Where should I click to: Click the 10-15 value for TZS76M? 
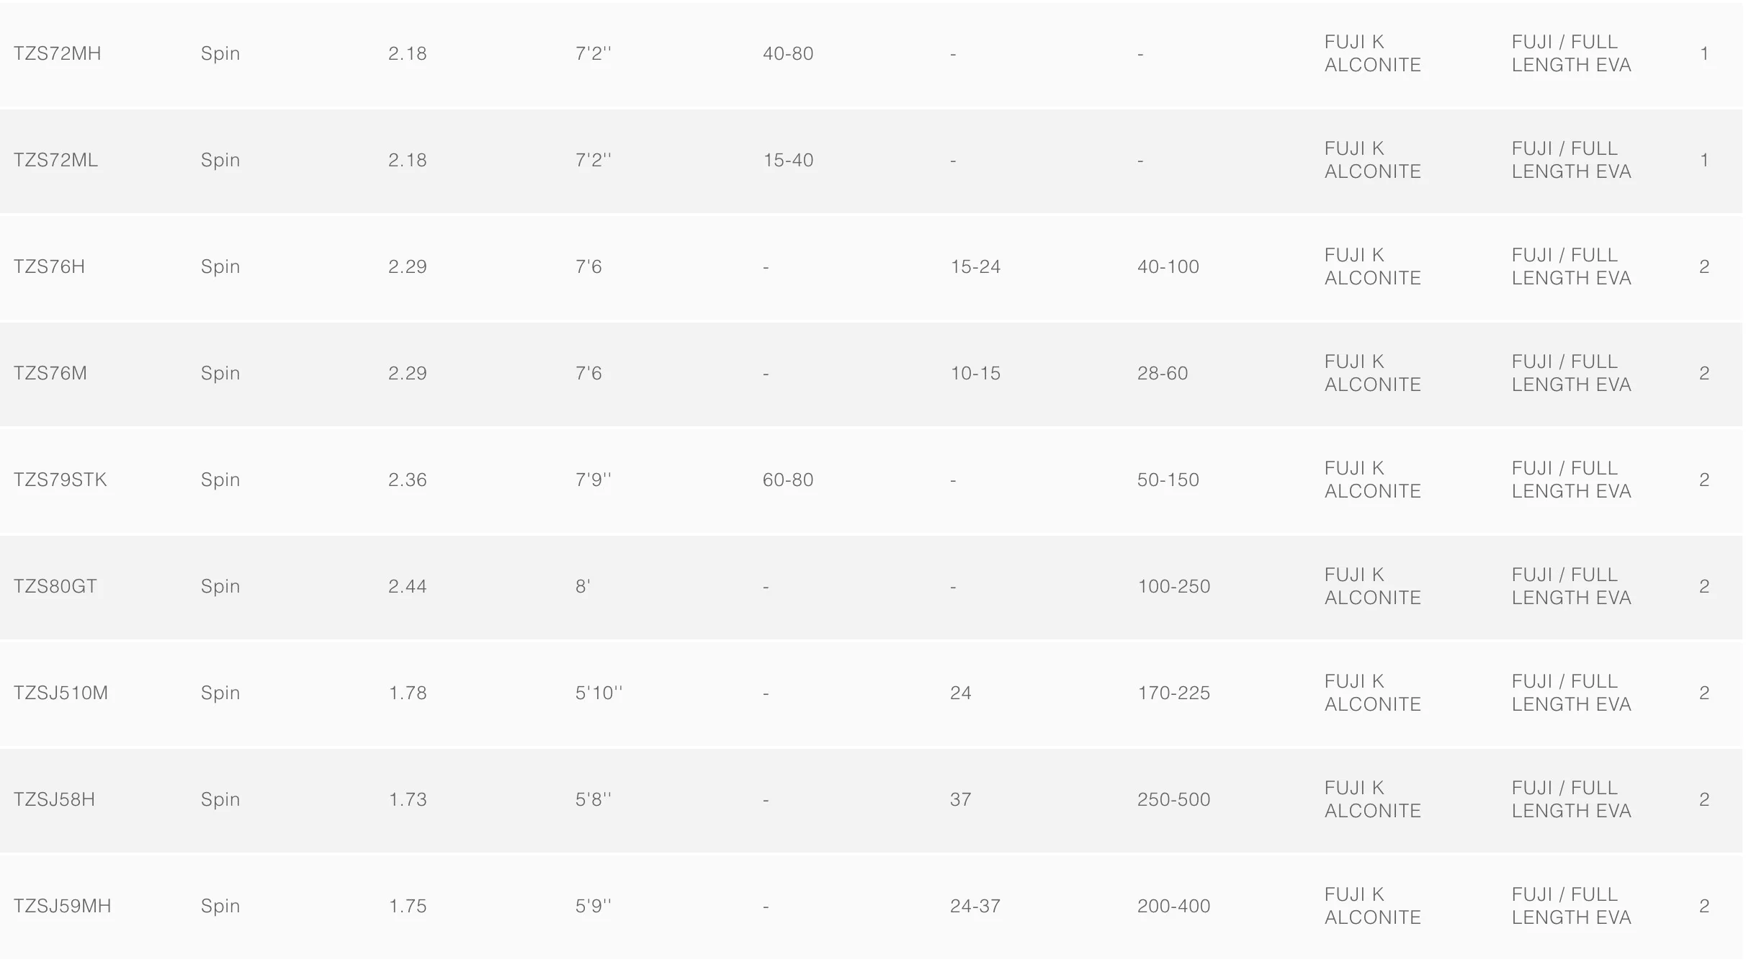pyautogui.click(x=975, y=374)
